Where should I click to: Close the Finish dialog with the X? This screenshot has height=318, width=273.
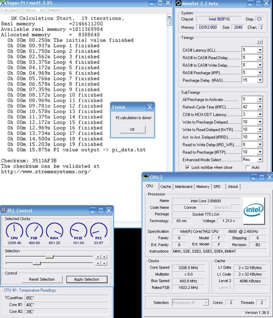click(150, 107)
